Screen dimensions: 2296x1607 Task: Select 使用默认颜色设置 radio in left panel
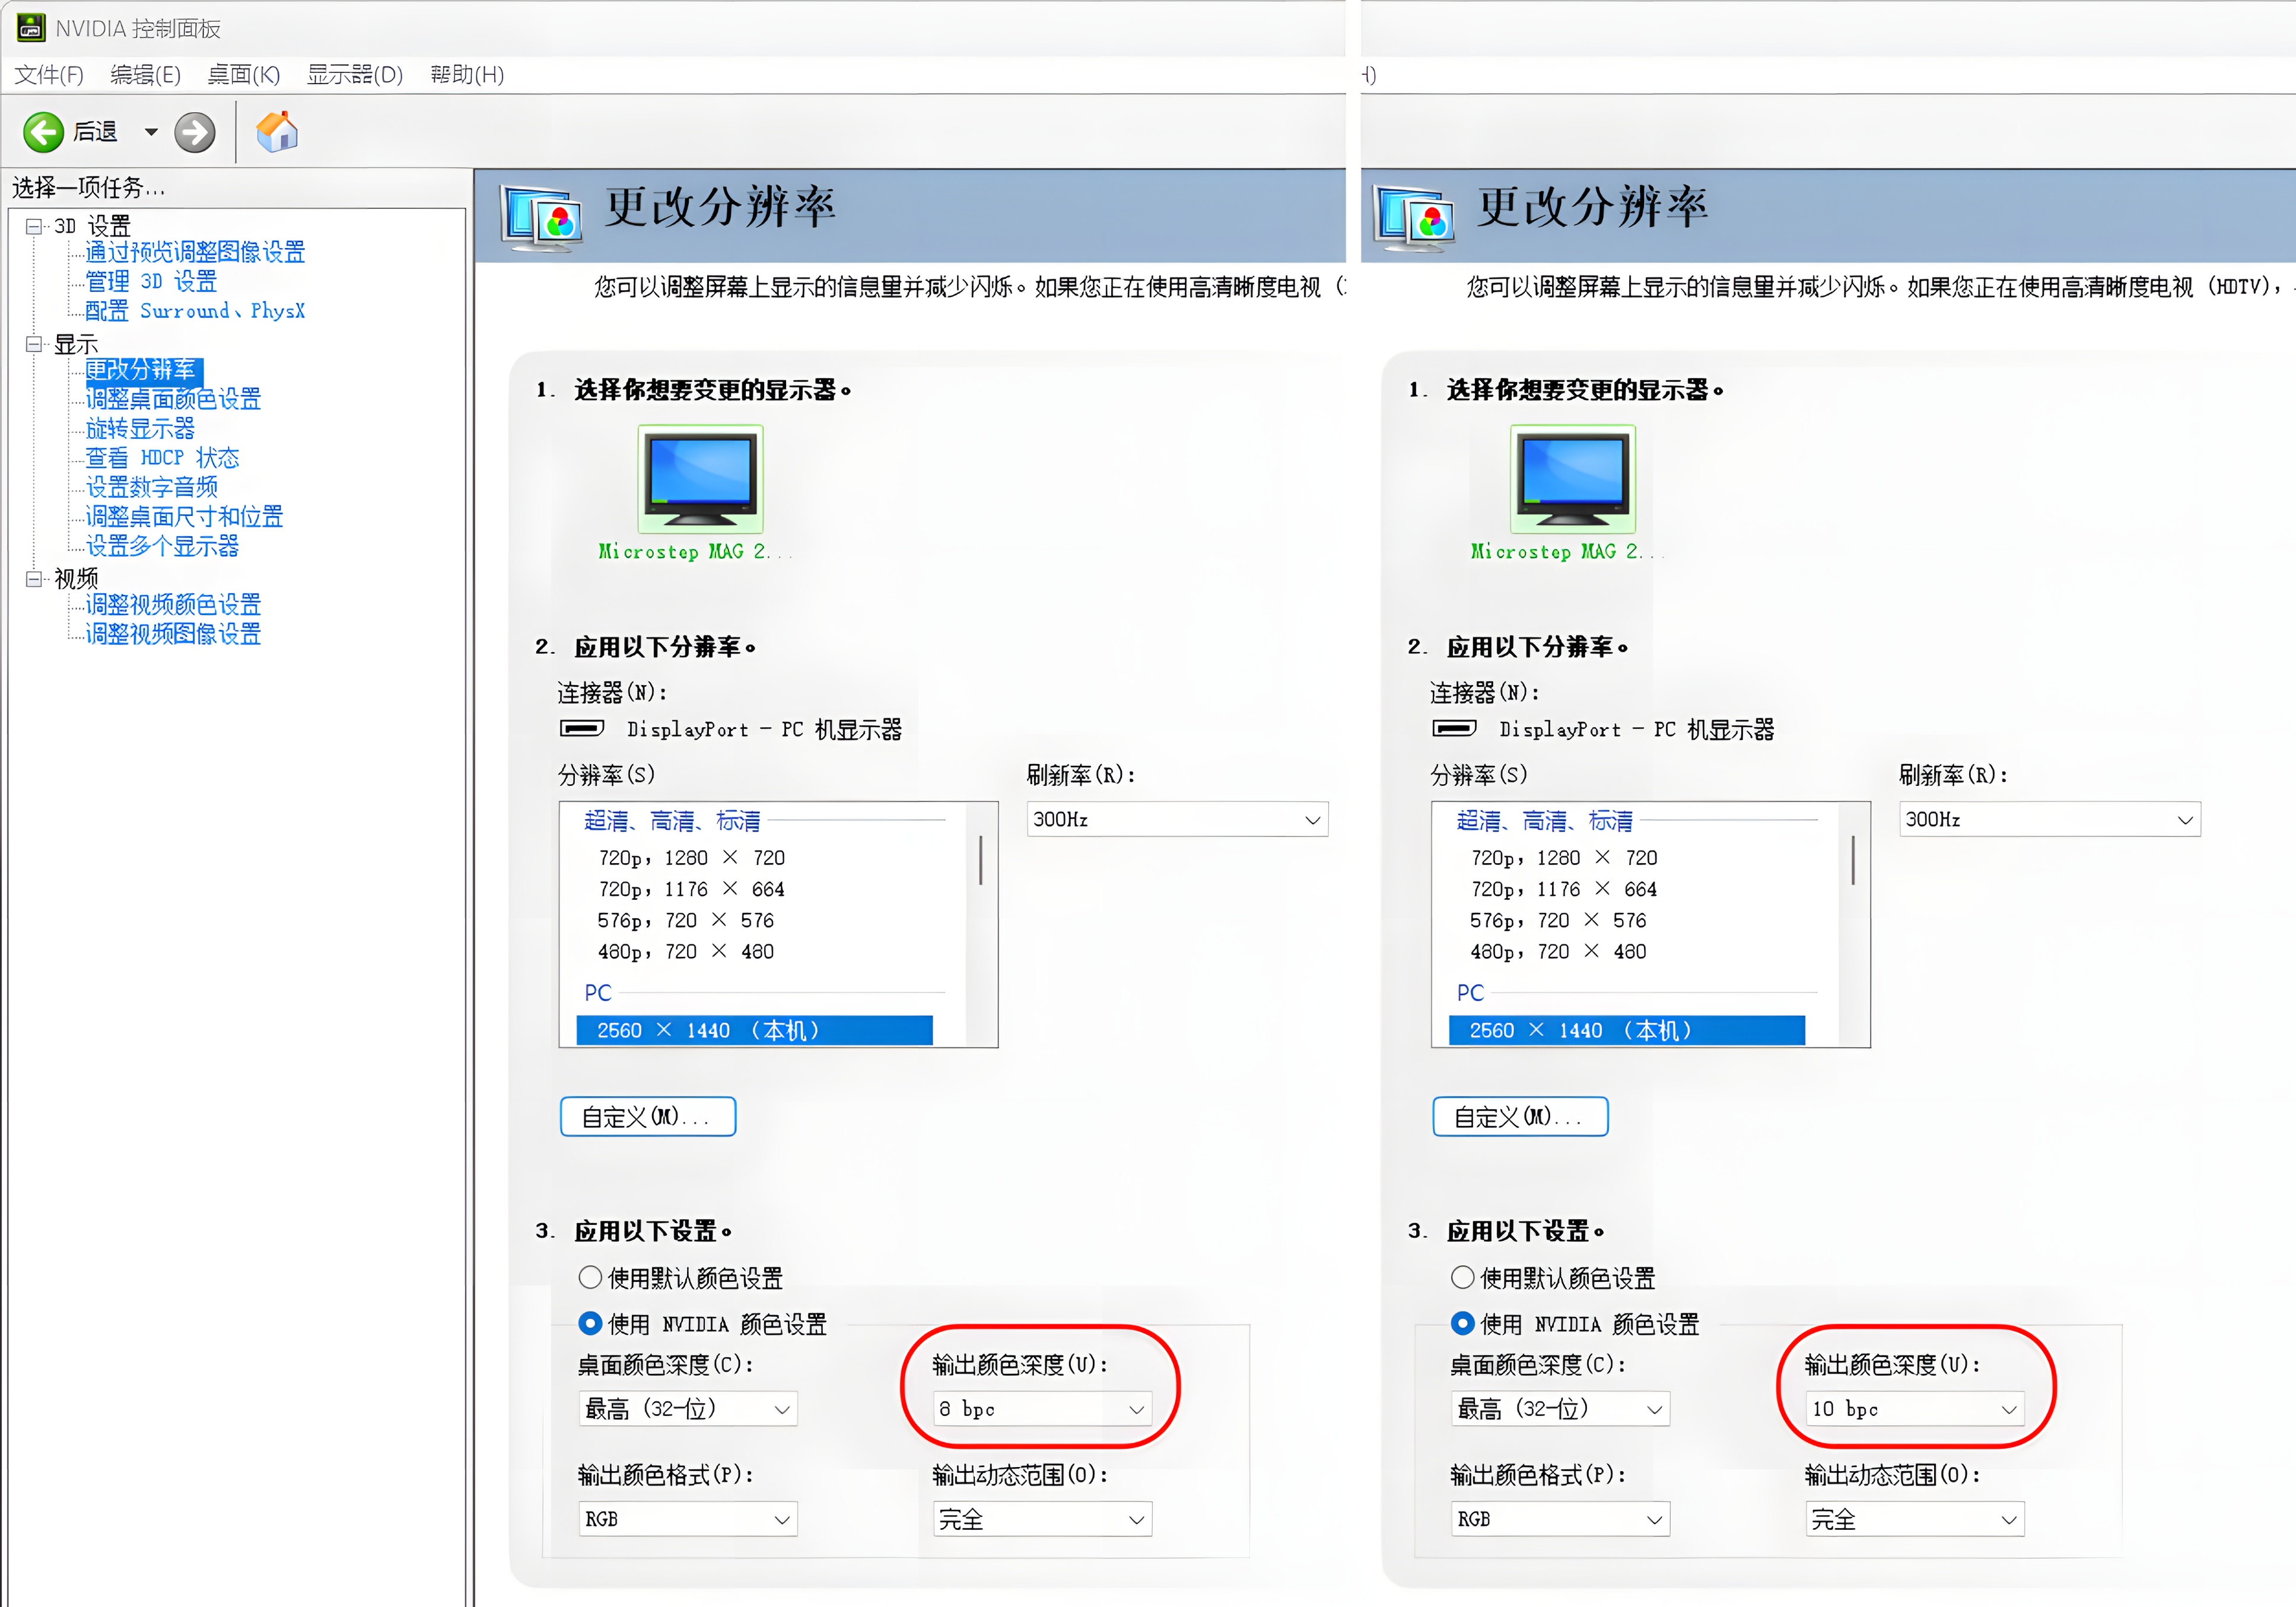point(590,1277)
